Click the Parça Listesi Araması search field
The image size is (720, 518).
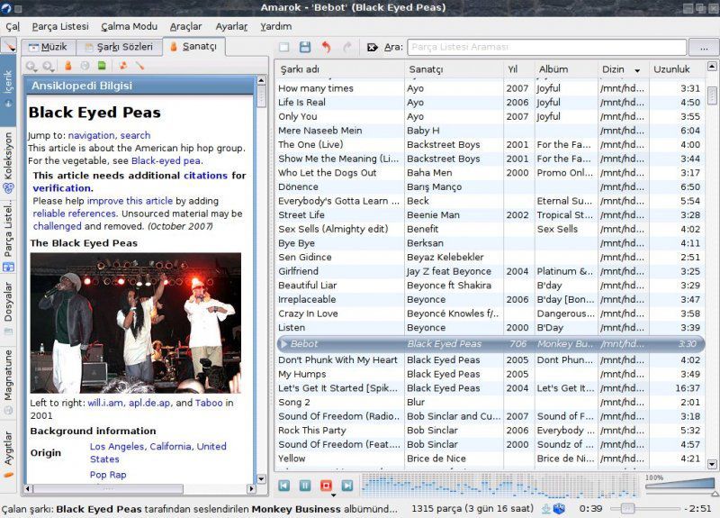pos(545,47)
